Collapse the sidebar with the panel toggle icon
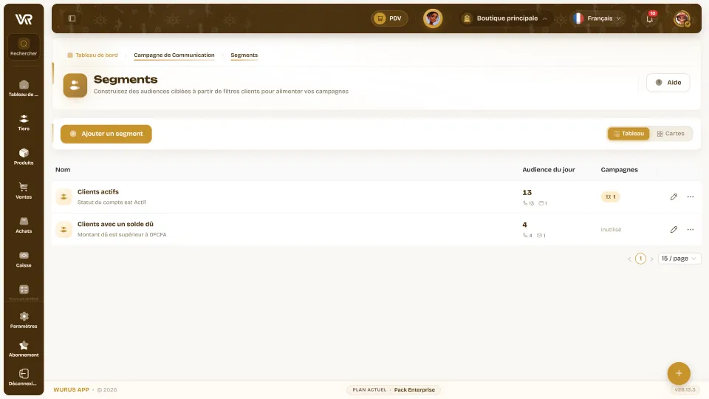Viewport: 709px width, 399px height. point(72,18)
